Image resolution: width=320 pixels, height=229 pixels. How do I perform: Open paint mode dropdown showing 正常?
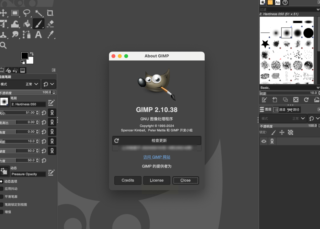(20, 84)
